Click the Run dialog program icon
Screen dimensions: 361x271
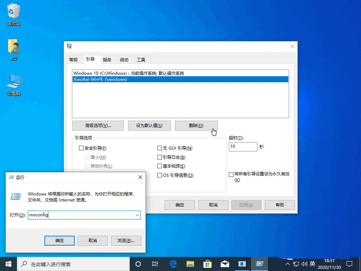(16, 196)
